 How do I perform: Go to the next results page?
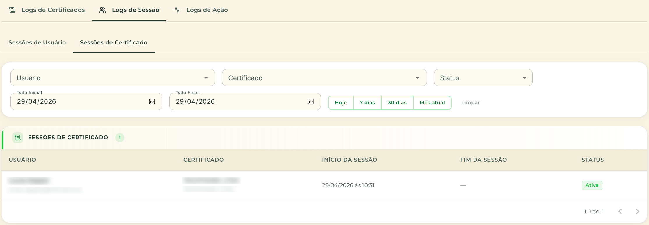tap(638, 211)
